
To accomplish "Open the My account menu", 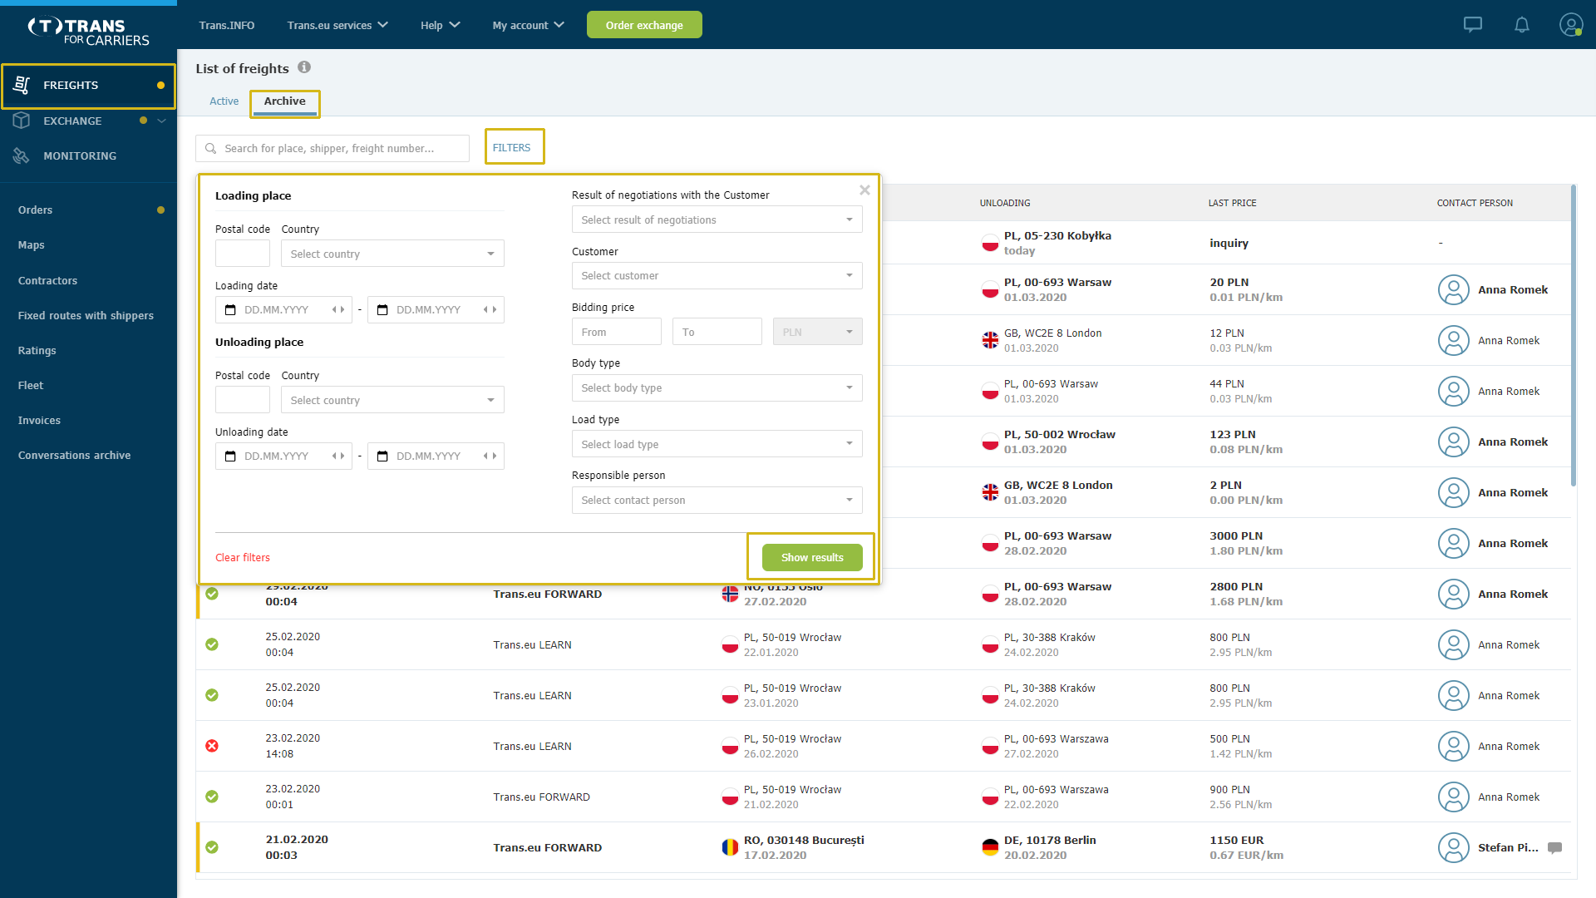I will point(528,25).
